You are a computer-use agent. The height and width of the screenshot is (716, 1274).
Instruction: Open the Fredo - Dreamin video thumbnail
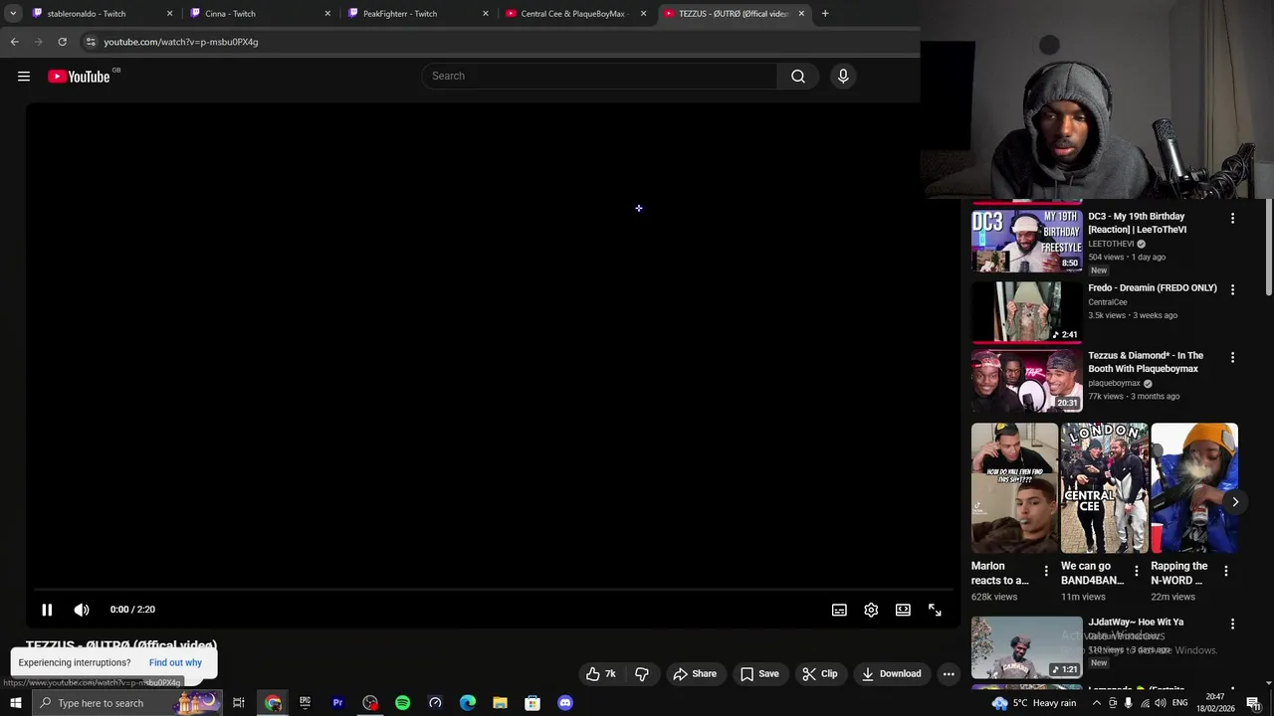[x=1026, y=311]
